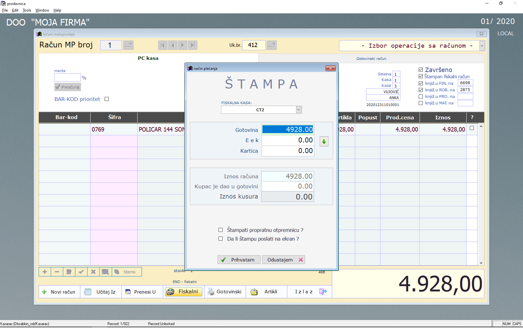
Task: Close the način plaćanja dialog
Action: [x=330, y=68]
